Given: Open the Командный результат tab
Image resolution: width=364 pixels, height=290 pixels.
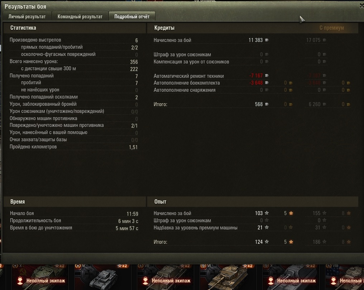Looking at the screenshot, I should coord(80,16).
